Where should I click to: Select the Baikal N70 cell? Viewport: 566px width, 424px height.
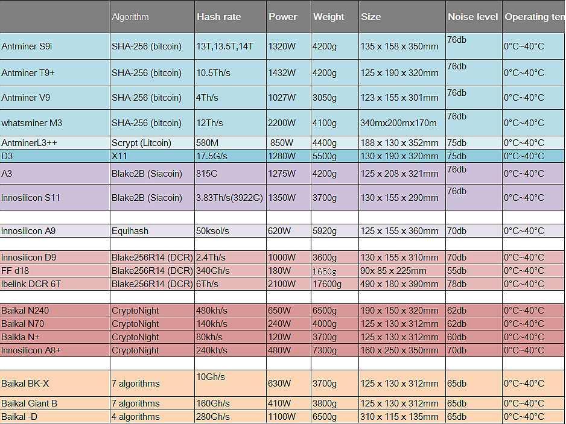pos(55,324)
